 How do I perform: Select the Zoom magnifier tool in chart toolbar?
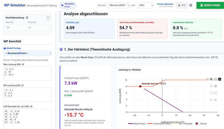(211, 79)
